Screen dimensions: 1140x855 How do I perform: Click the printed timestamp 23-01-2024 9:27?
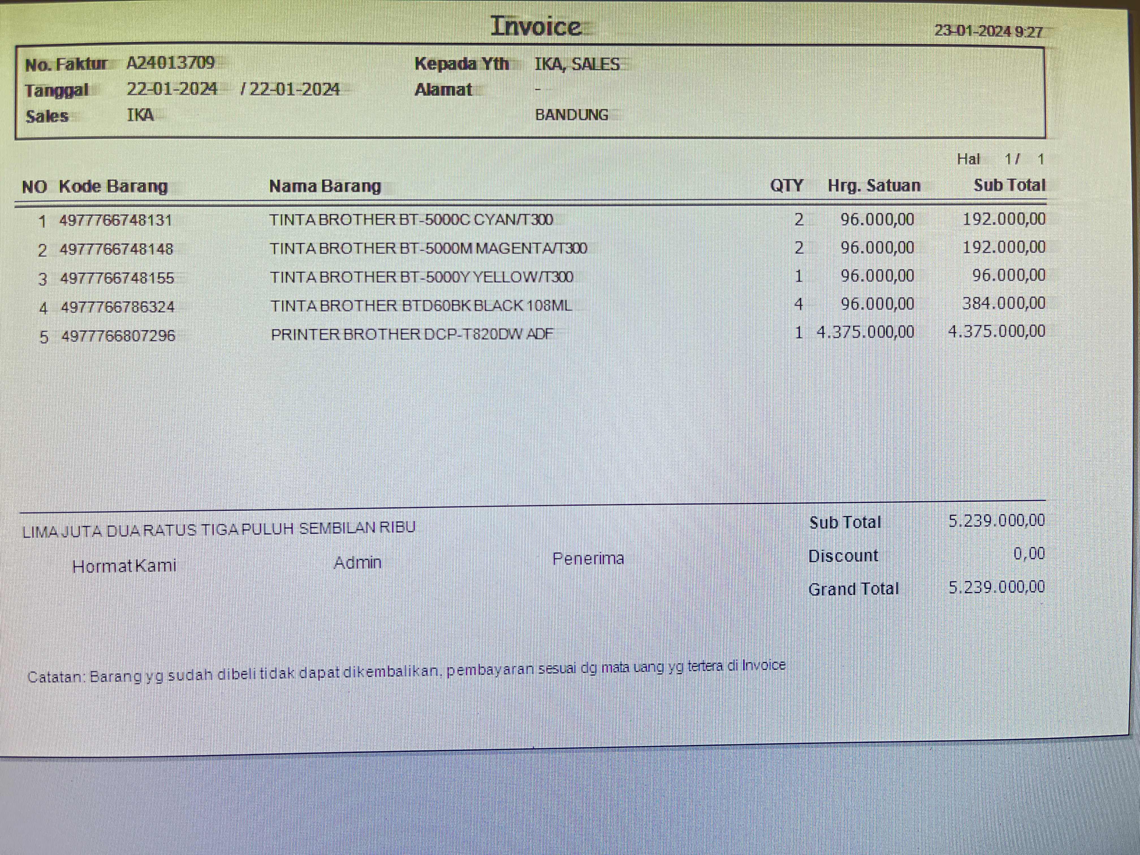coord(988,31)
